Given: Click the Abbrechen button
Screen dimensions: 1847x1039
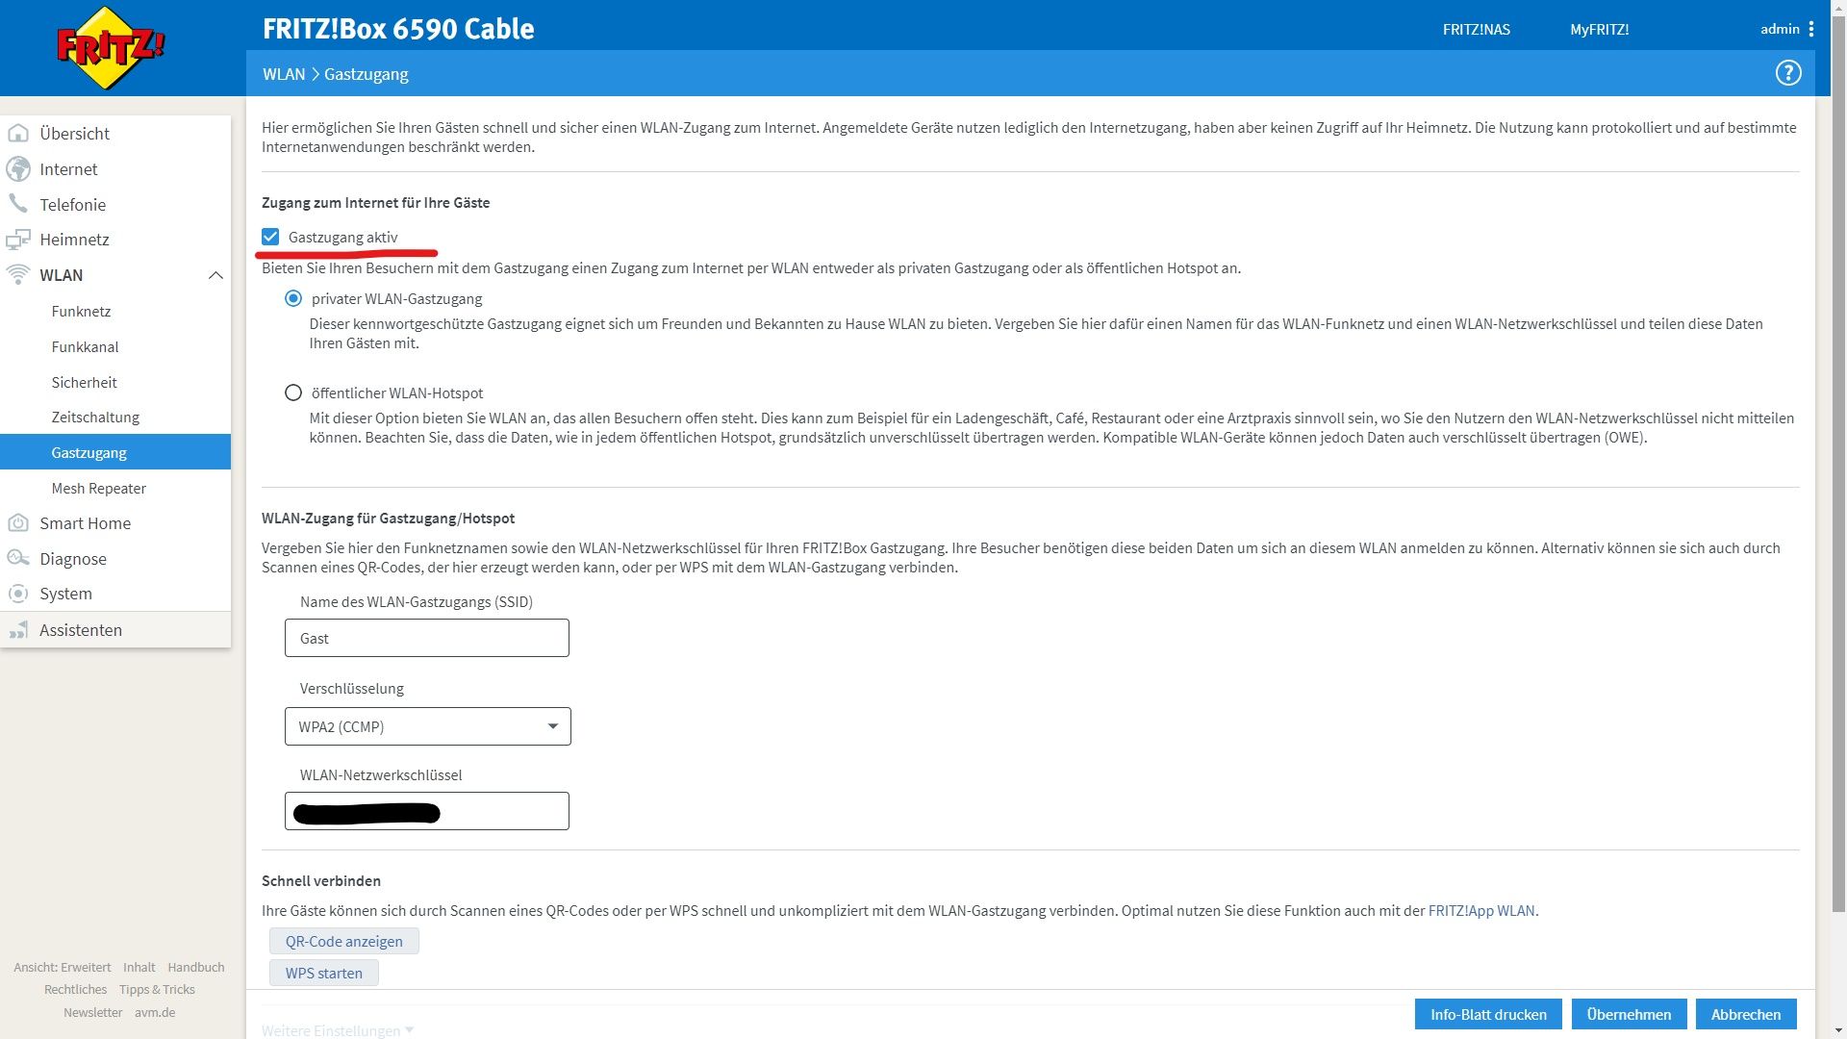Looking at the screenshot, I should [x=1746, y=1014].
